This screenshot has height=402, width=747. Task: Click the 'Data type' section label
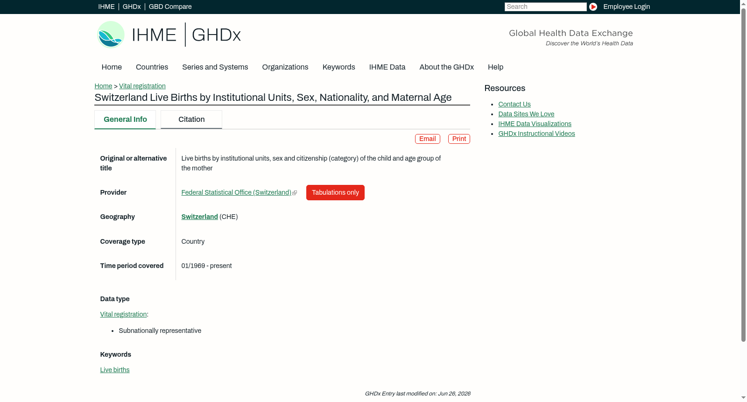point(115,299)
